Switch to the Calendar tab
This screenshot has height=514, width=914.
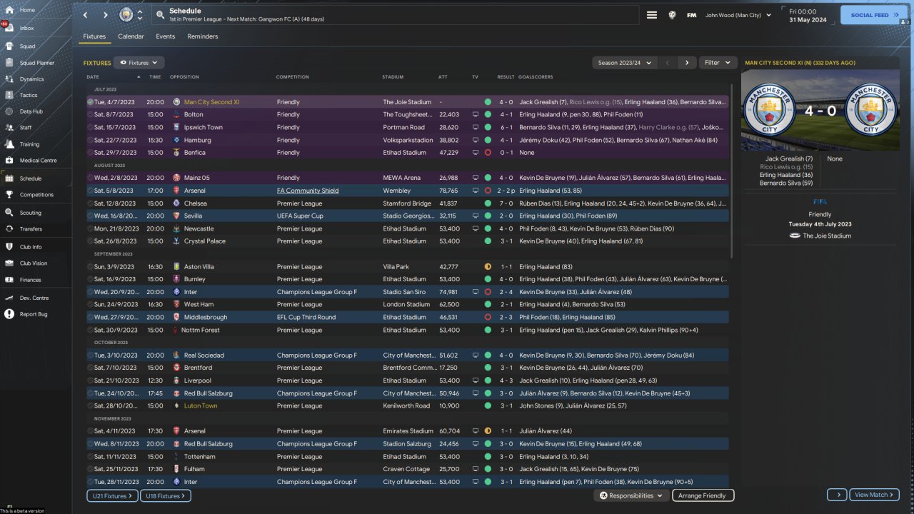point(131,36)
